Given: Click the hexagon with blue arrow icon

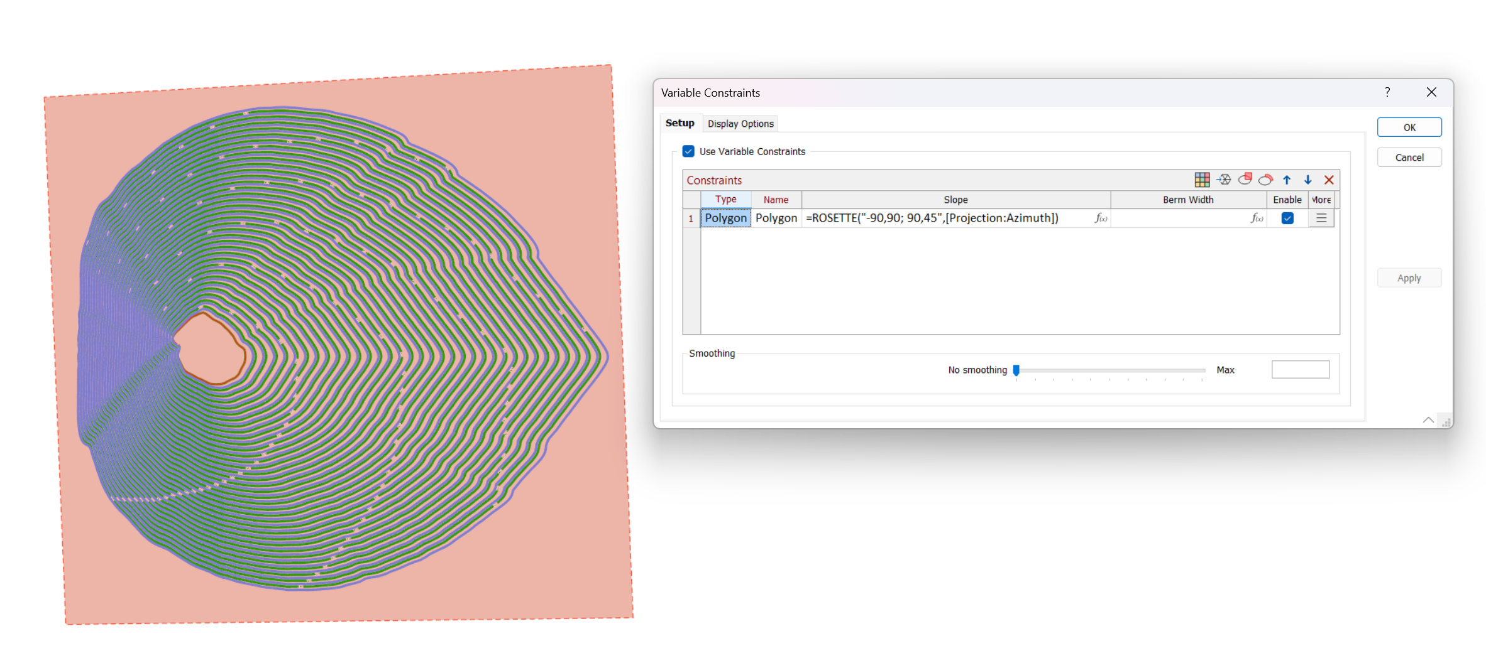Looking at the screenshot, I should tap(1223, 180).
